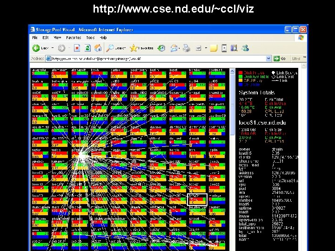Select the bizet storage node
Image resolution: width=335 pixels, height=251 pixels.
click(178, 73)
